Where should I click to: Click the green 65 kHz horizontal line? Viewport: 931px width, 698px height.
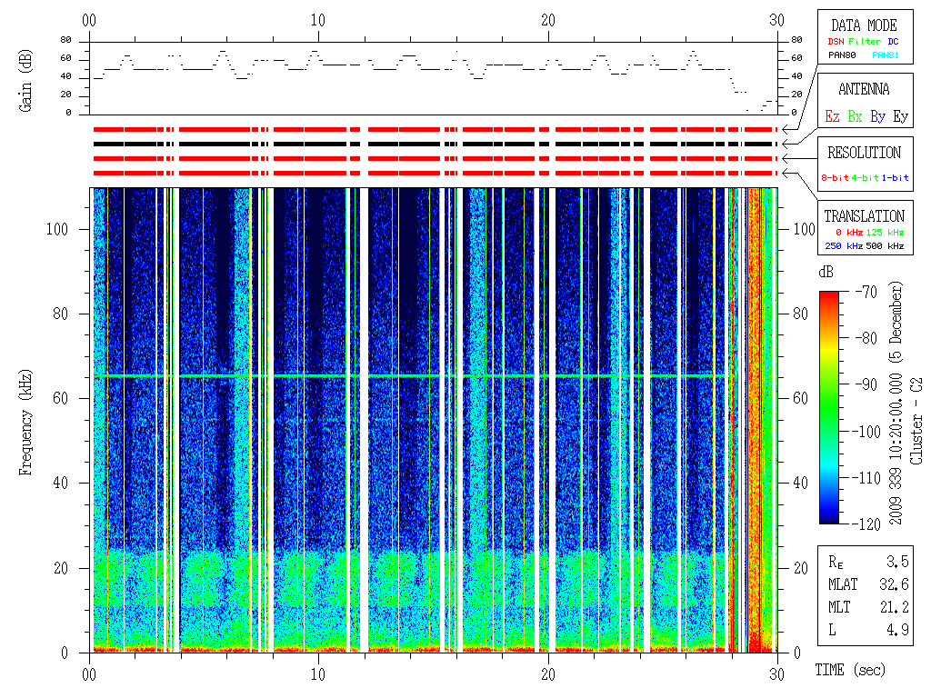click(409, 375)
